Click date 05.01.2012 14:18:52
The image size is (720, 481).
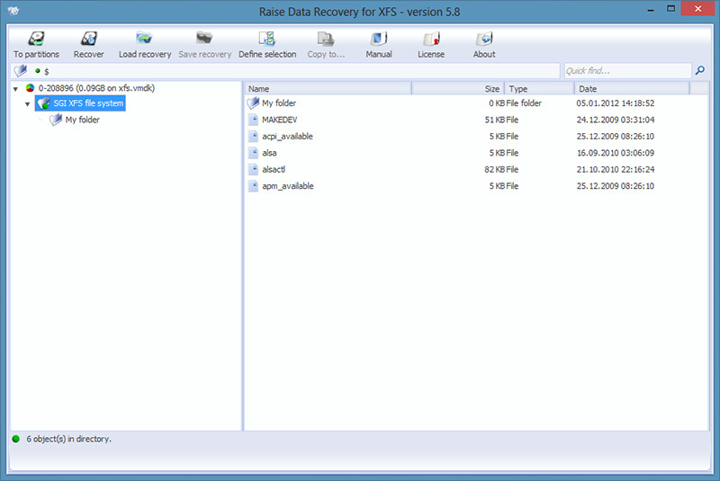pyautogui.click(x=616, y=103)
